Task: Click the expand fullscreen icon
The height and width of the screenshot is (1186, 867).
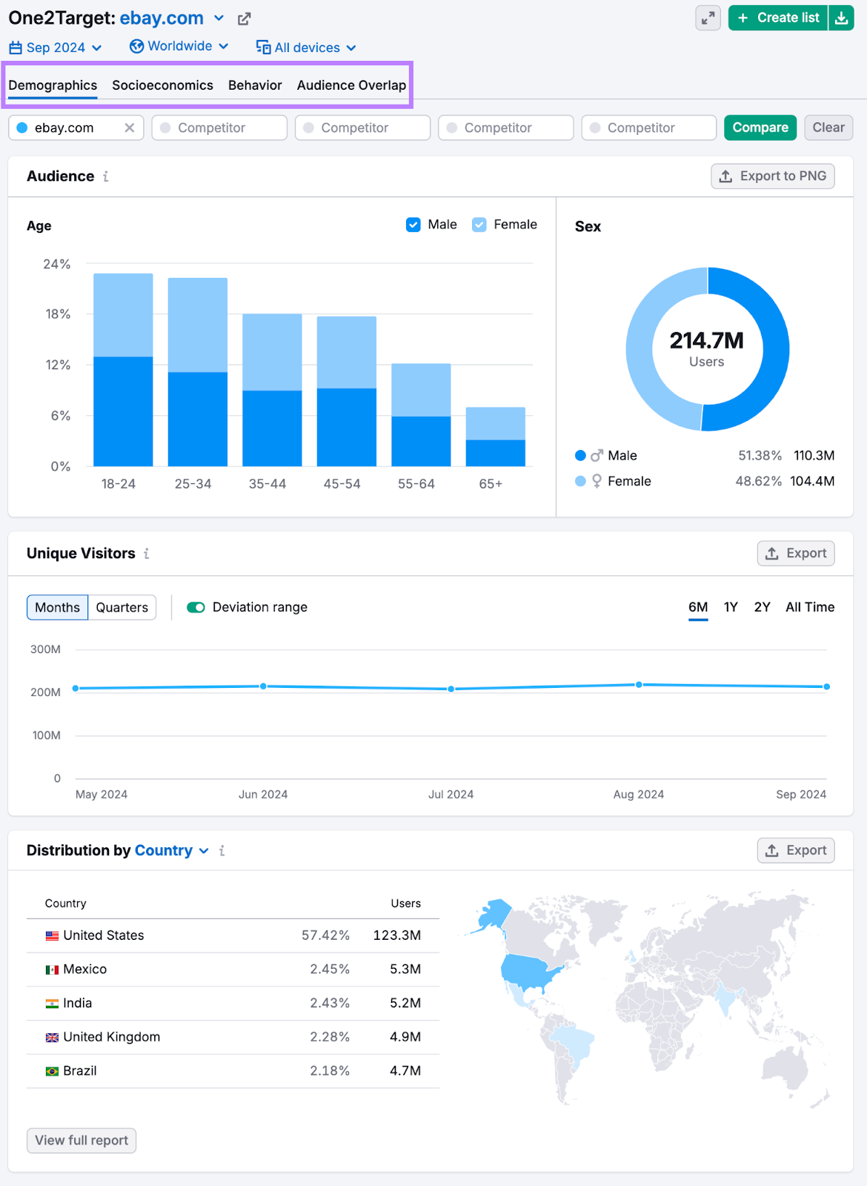Action: 708,18
